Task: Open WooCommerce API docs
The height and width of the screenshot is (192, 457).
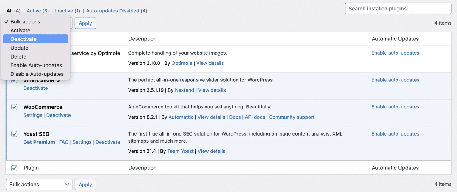Action: [255, 117]
